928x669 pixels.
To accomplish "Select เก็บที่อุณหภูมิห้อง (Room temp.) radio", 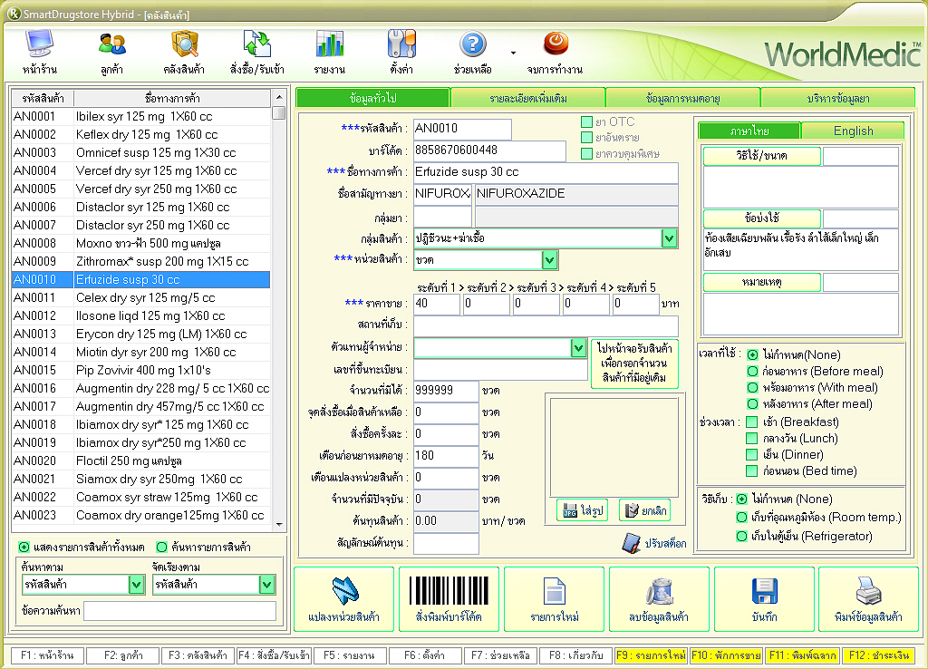I will click(x=741, y=518).
